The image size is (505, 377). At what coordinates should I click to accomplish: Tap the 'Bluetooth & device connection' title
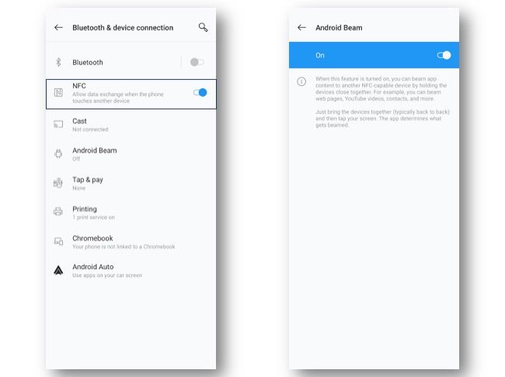click(123, 28)
